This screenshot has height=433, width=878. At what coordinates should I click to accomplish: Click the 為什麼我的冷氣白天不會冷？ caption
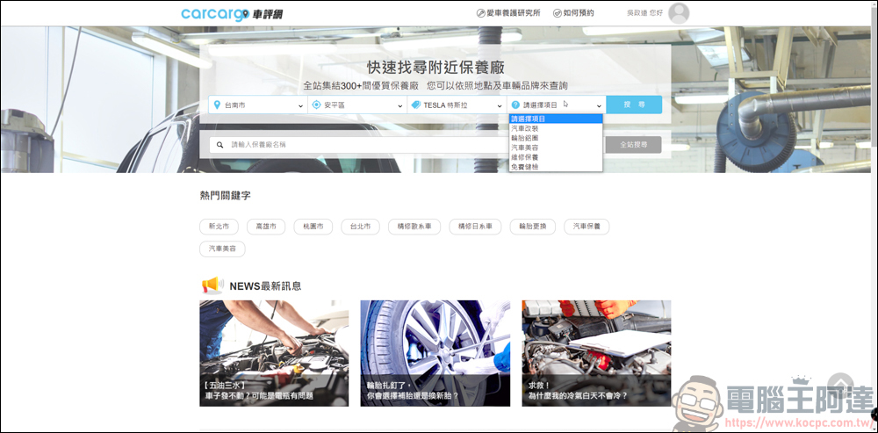point(578,395)
